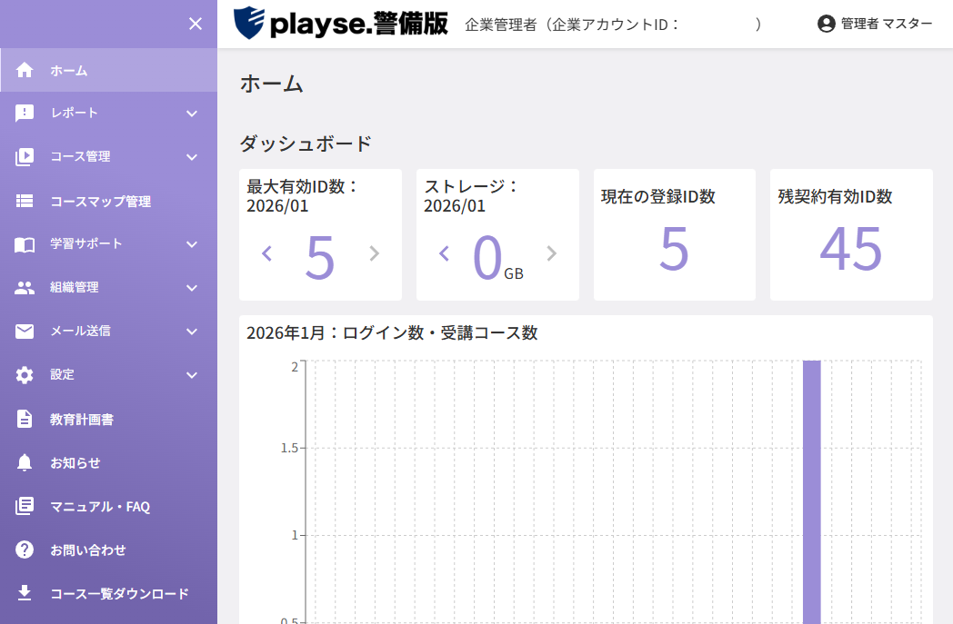The height and width of the screenshot is (624, 953).
Task: Open マニュアル・FAQ menu item
Action: click(x=109, y=506)
